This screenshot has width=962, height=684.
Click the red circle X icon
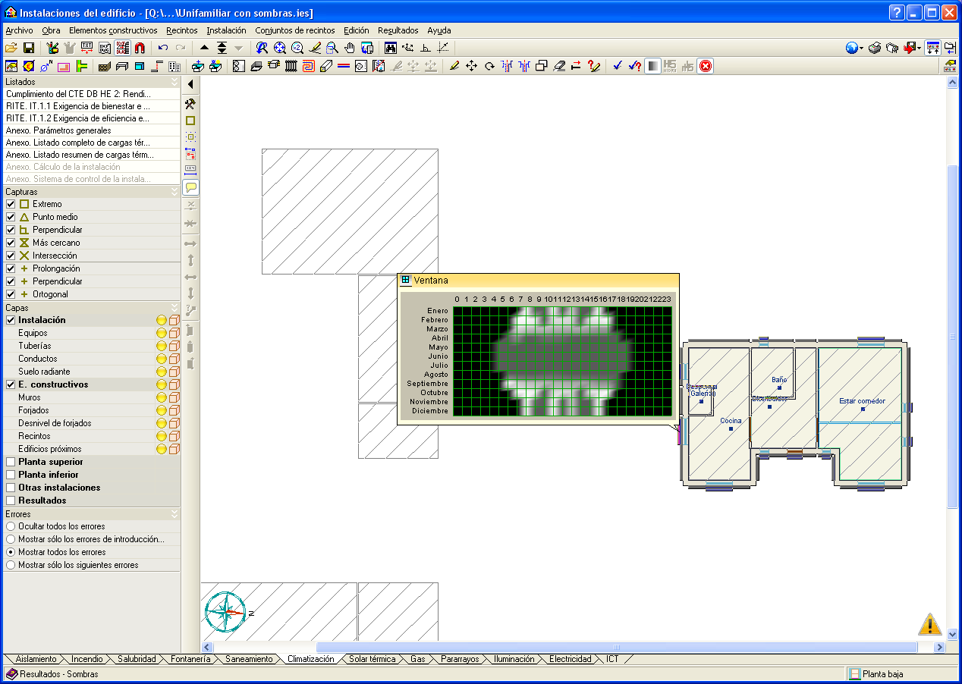coord(706,66)
